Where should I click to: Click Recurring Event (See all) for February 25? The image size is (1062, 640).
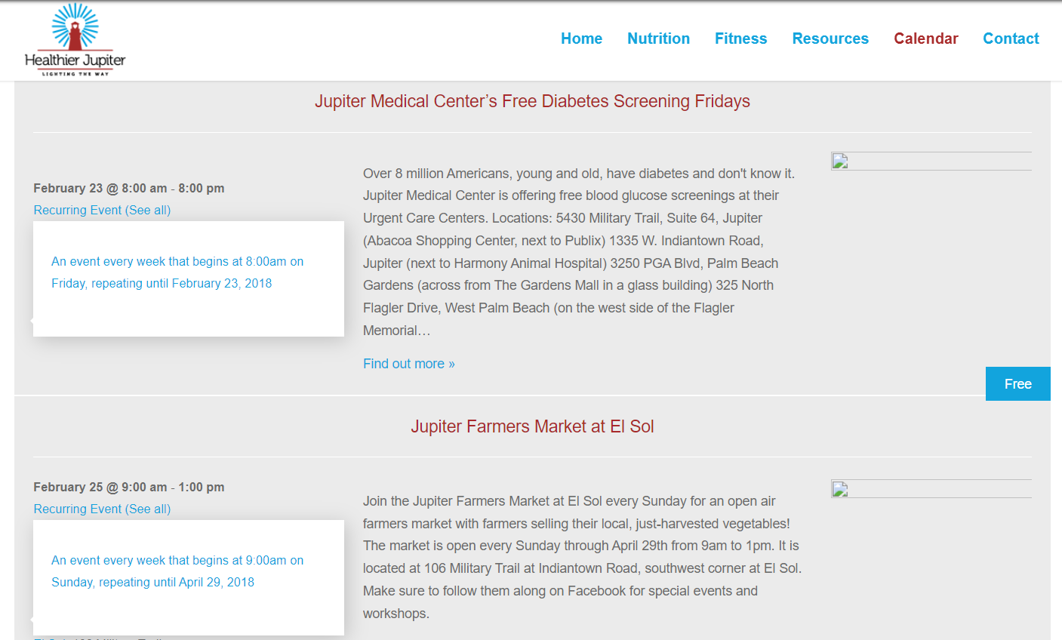(102, 509)
